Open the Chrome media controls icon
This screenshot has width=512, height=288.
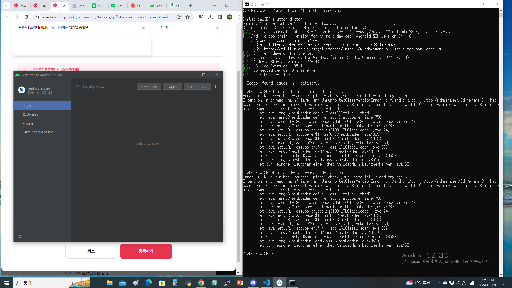(201, 17)
